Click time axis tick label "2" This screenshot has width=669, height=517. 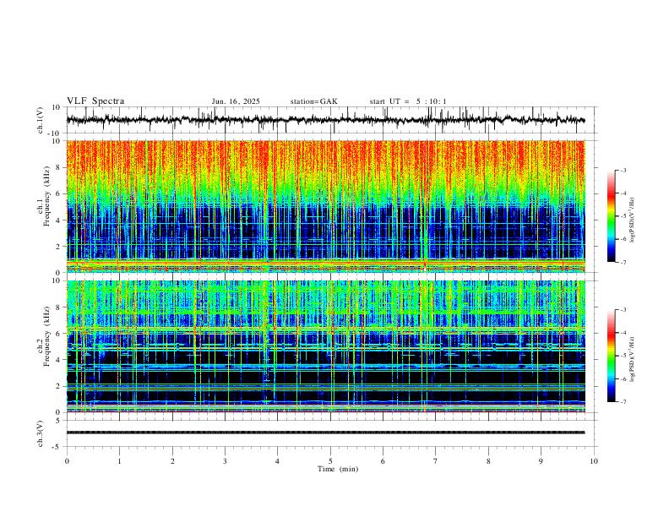[x=172, y=461]
